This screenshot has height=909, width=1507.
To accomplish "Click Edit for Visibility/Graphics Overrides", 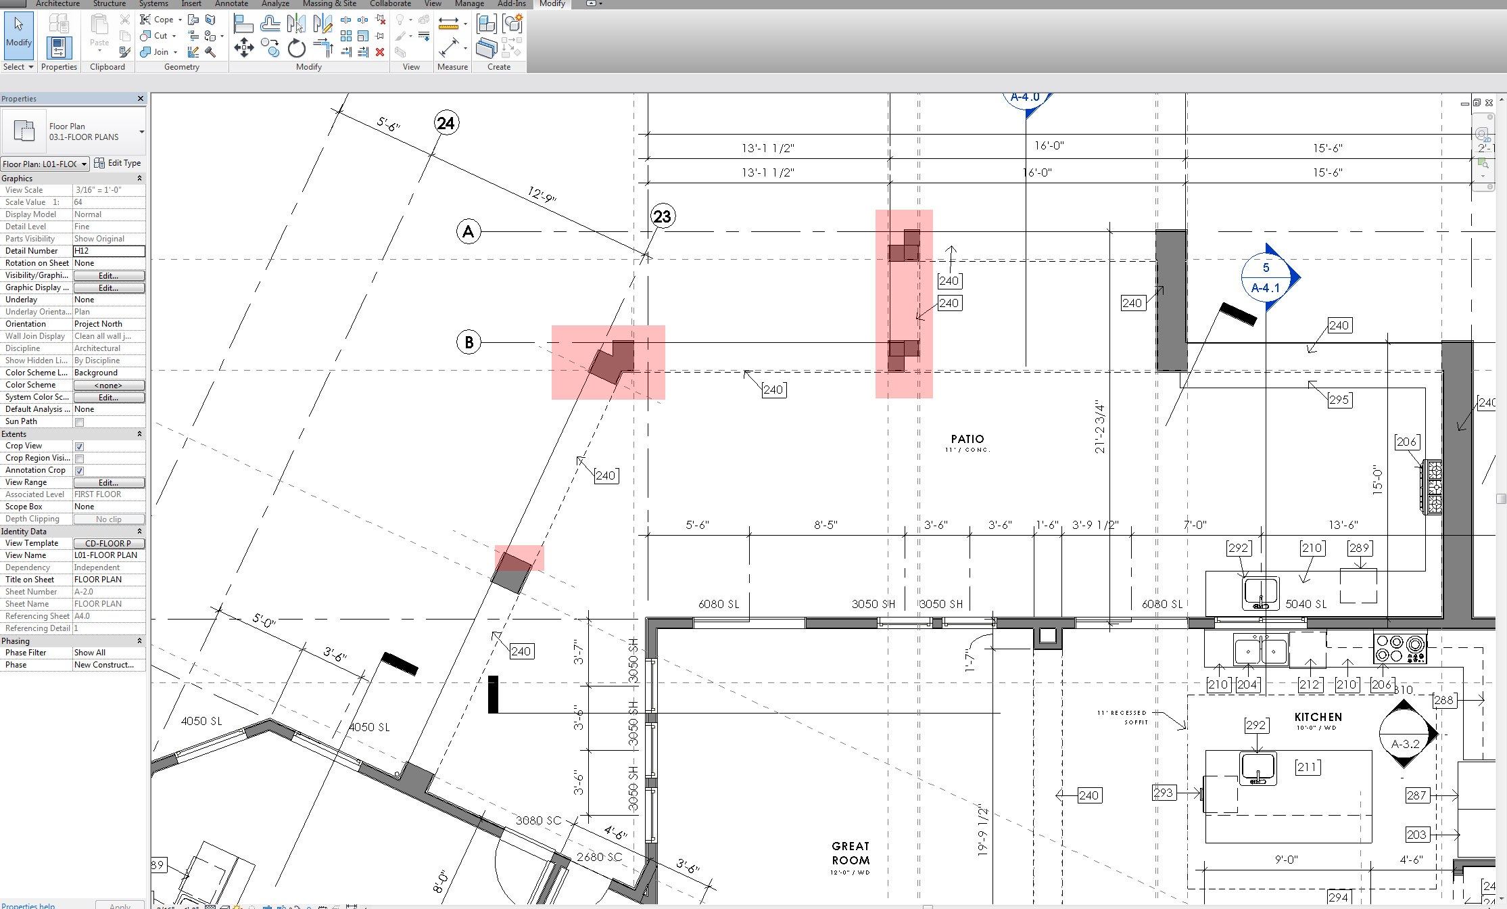I will pos(109,276).
